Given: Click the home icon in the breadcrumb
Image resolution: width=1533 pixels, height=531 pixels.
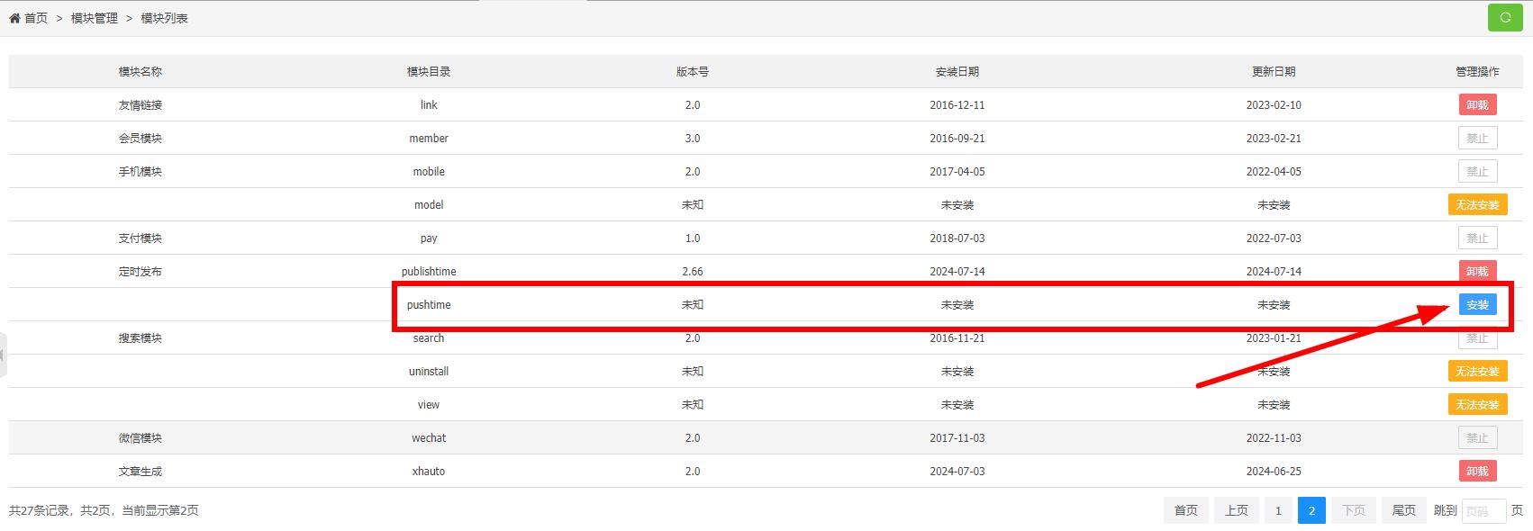Looking at the screenshot, I should 14,18.
